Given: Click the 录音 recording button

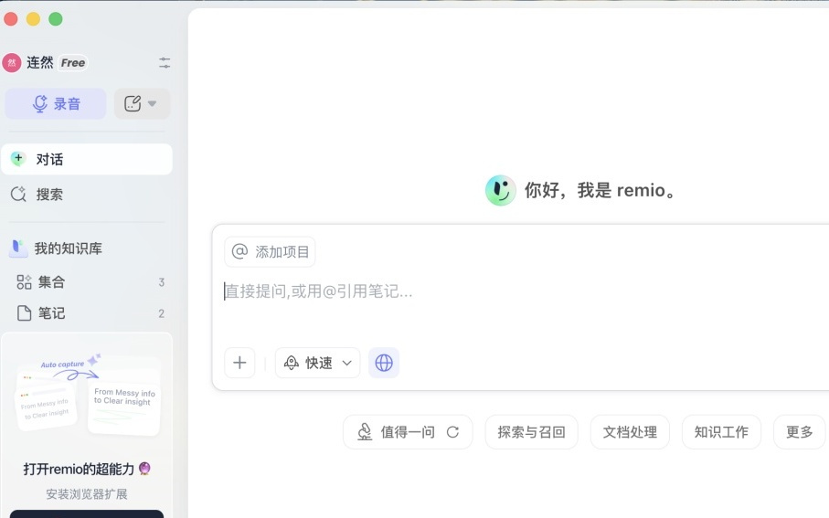Looking at the screenshot, I should tap(56, 103).
